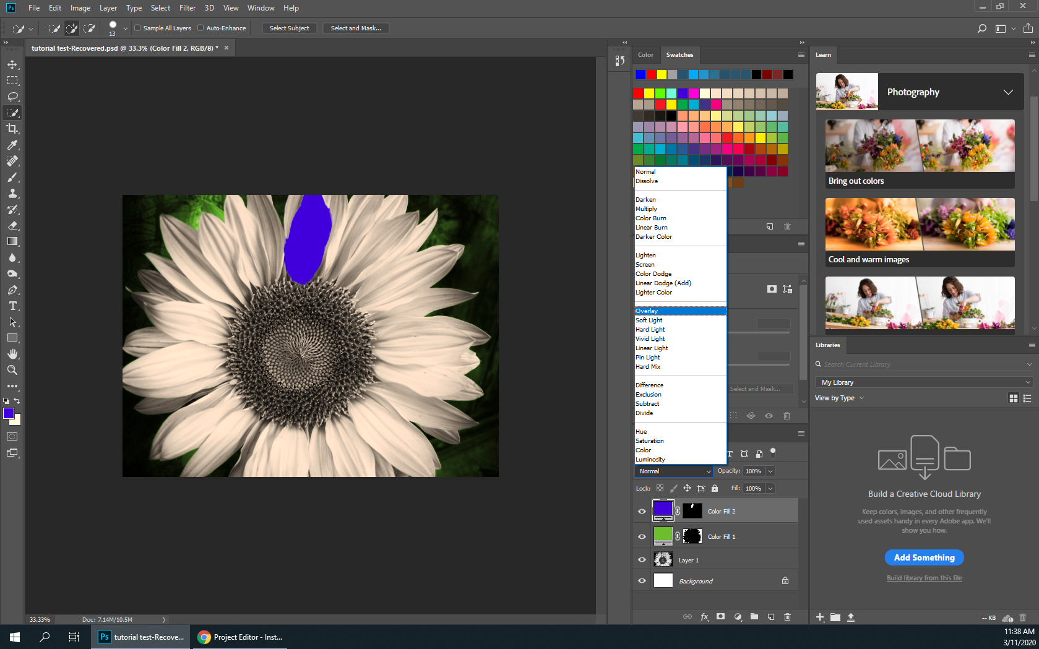This screenshot has height=649, width=1039.
Task: Open the brush picker dropdown arrow
Action: [126, 28]
